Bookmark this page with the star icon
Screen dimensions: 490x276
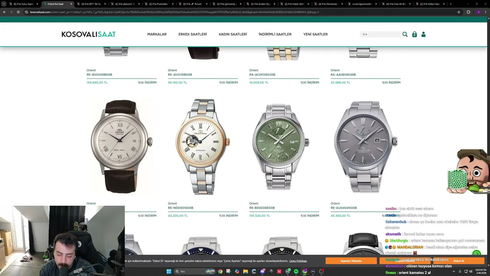pos(459,12)
